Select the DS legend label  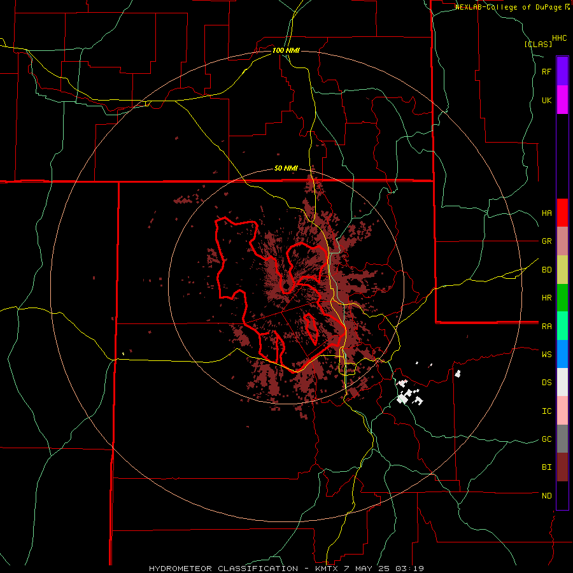pos(546,383)
